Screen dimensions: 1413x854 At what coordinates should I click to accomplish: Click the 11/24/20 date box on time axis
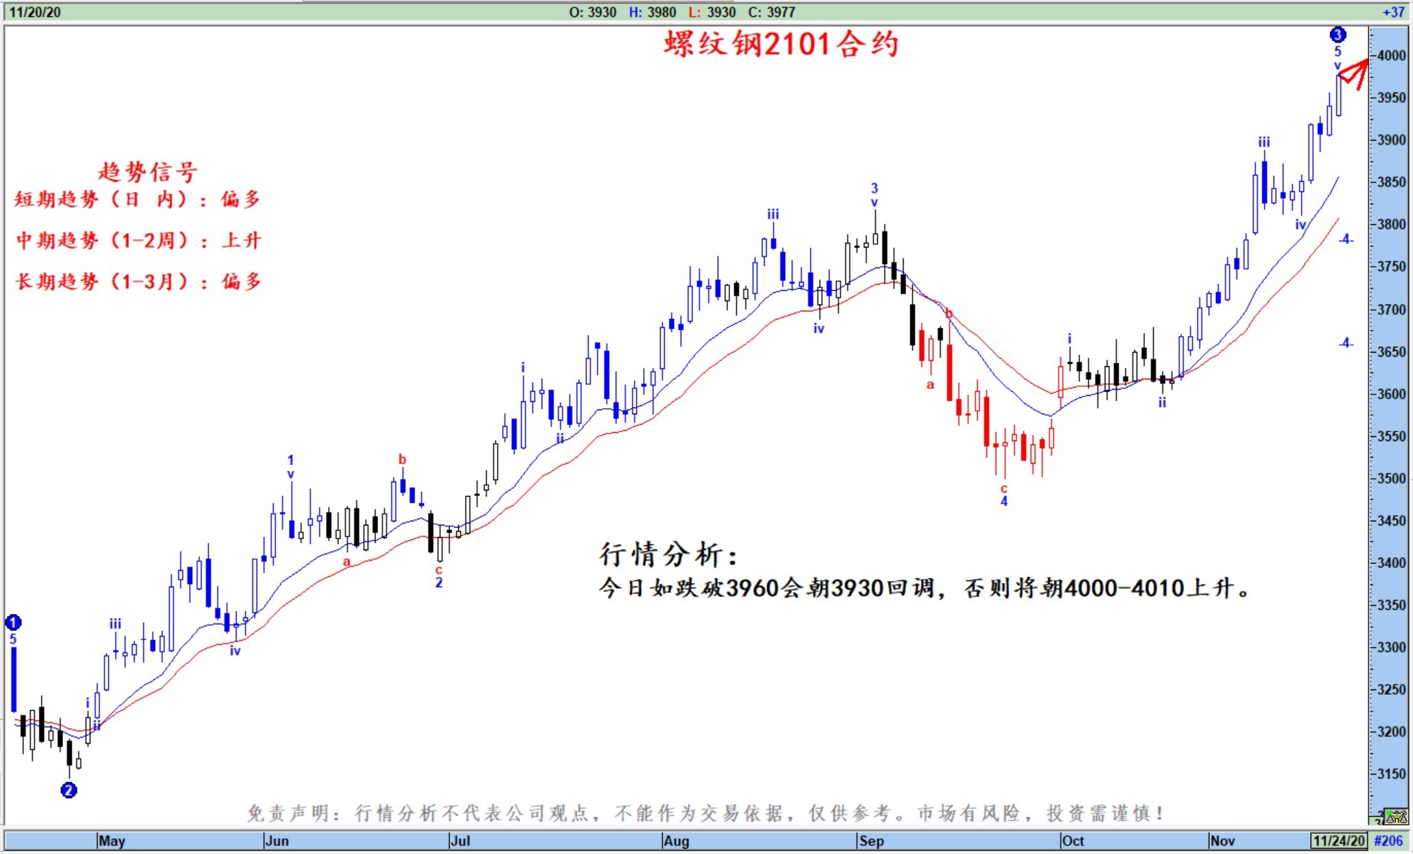point(1339,840)
